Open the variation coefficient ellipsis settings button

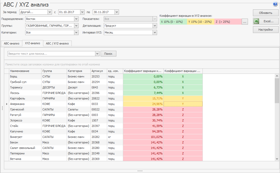click(245, 22)
